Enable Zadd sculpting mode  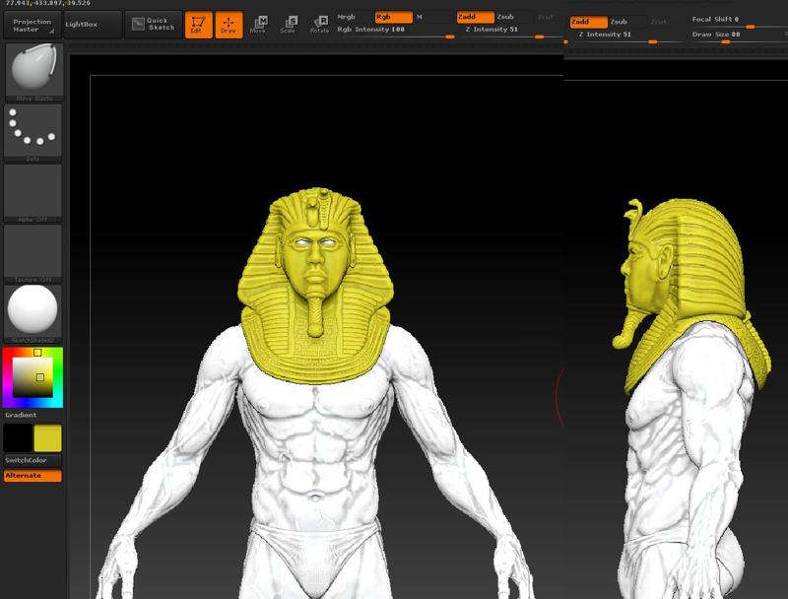(474, 17)
